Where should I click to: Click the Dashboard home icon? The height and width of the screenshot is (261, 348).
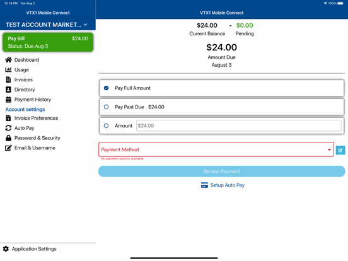[8, 60]
